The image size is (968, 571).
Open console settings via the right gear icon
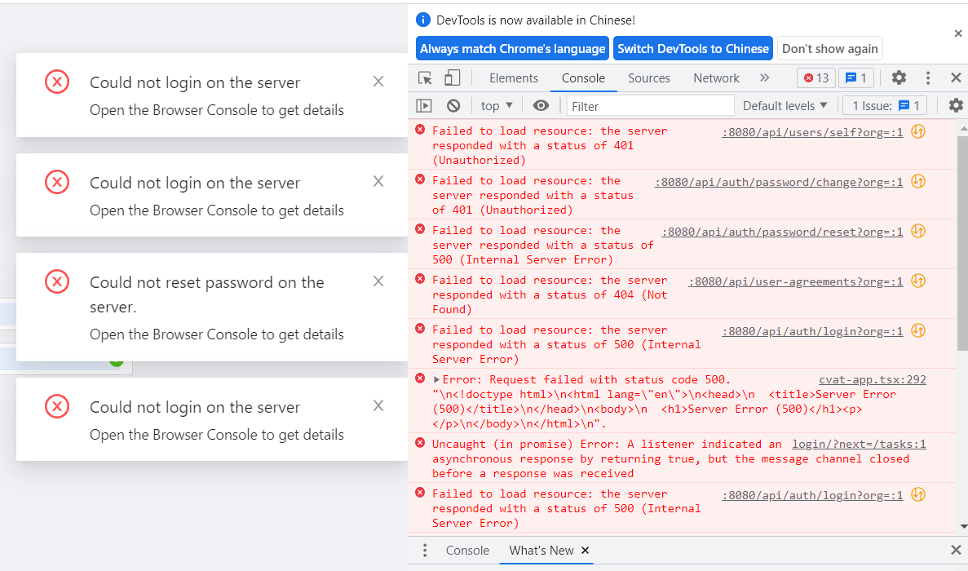pos(955,105)
